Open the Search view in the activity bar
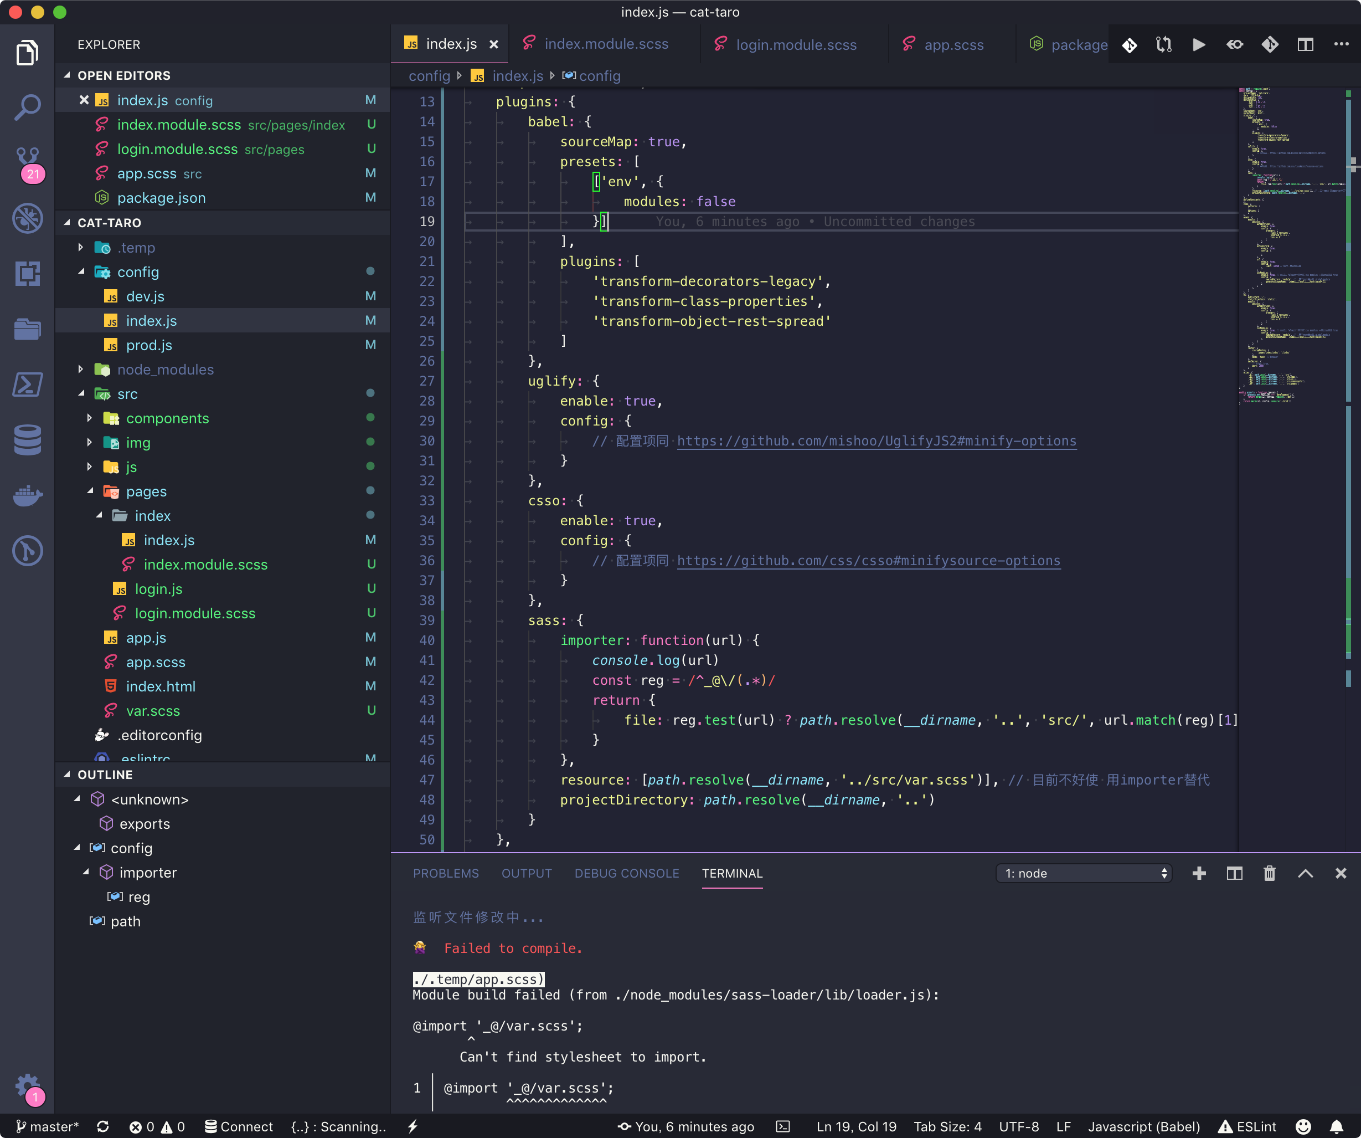Viewport: 1361px width, 1138px height. point(27,106)
